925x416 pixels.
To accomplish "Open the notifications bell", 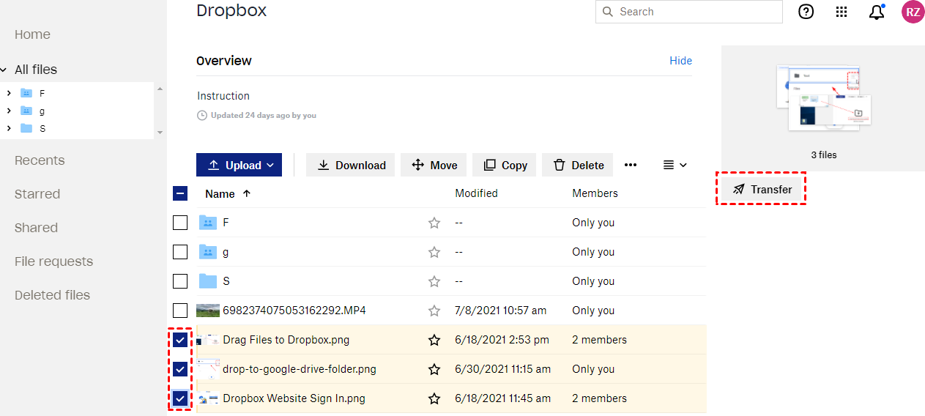I will (877, 12).
